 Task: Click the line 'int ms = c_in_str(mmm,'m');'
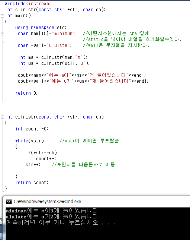point(53,57)
